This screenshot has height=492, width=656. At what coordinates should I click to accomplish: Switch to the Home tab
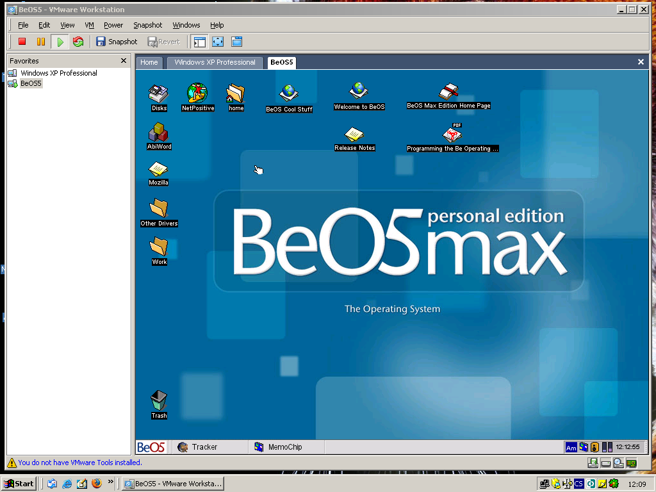149,62
